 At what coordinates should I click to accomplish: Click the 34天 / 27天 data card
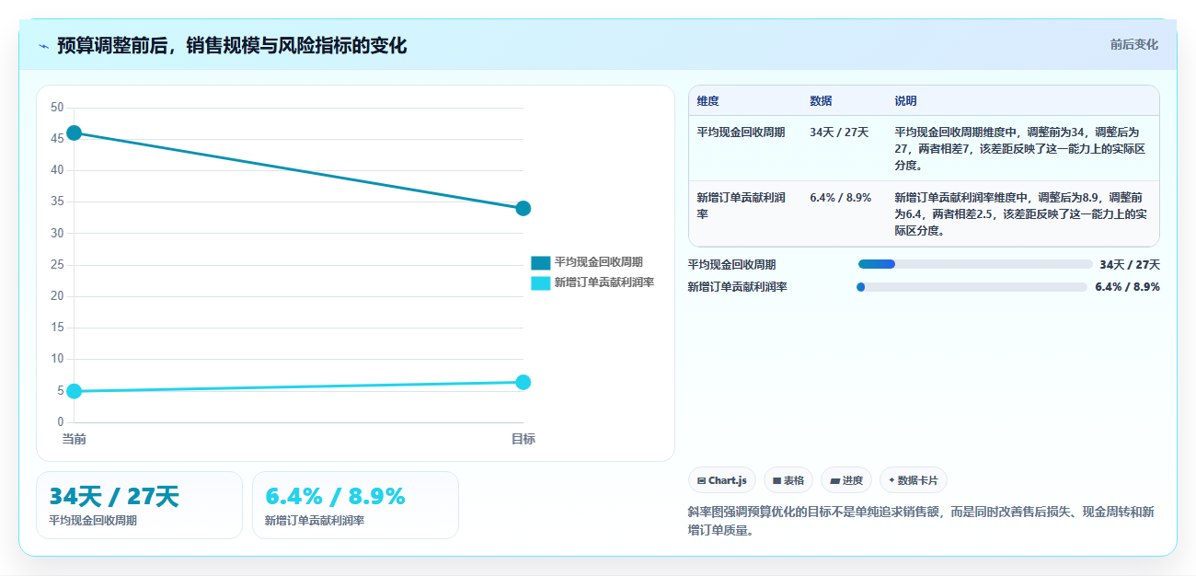coord(139,505)
